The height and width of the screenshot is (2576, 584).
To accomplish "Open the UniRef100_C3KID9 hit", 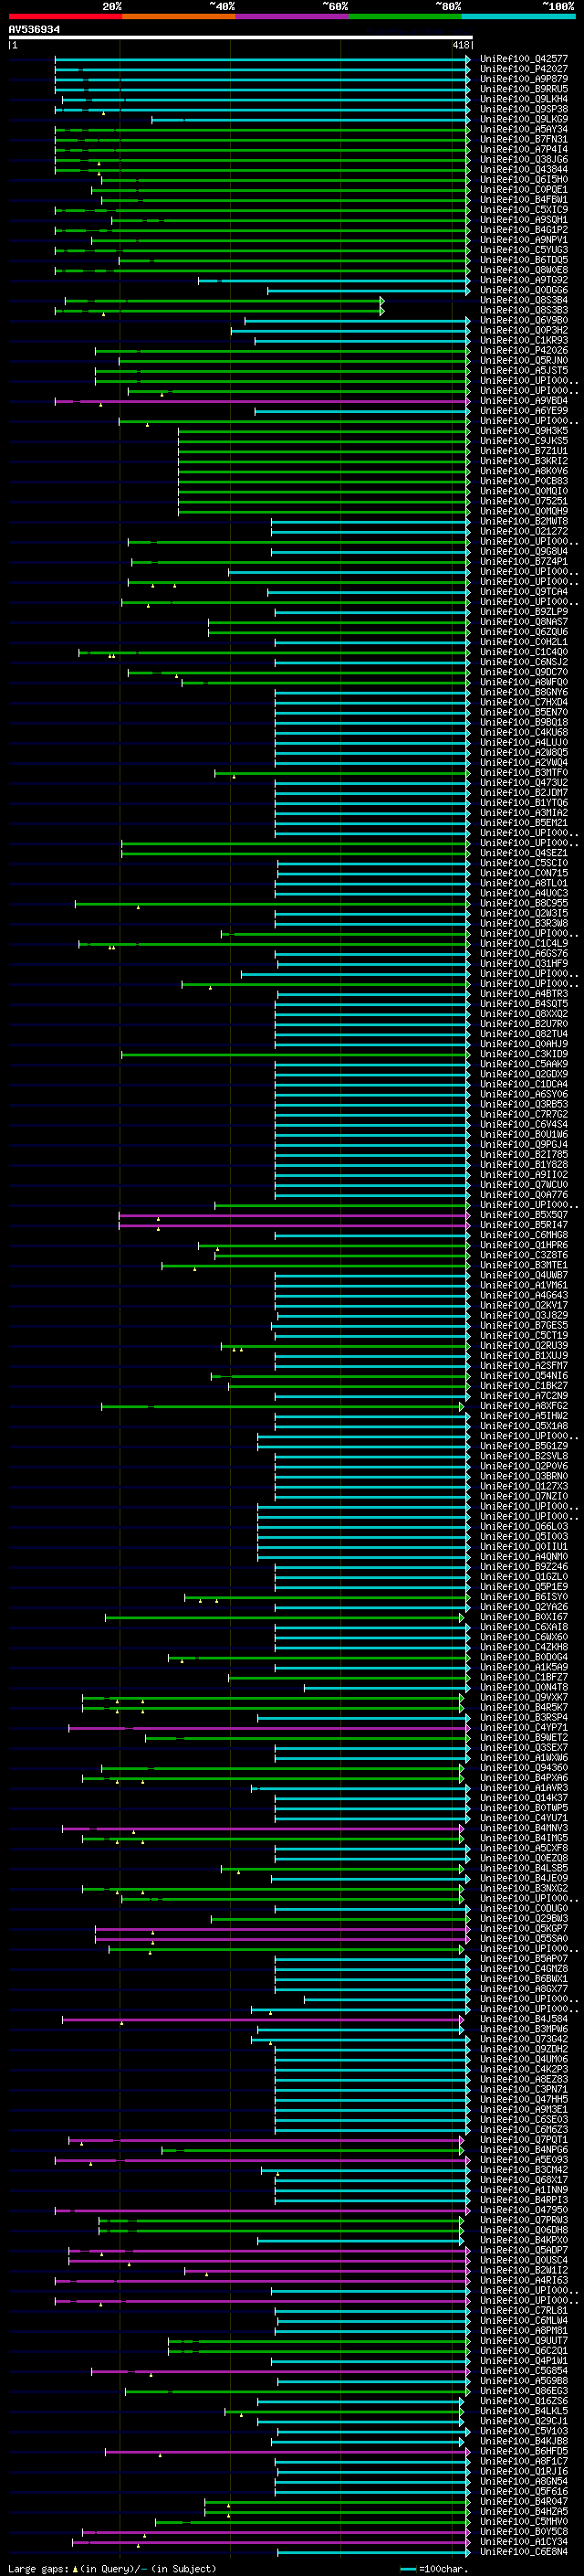I will click(524, 1054).
